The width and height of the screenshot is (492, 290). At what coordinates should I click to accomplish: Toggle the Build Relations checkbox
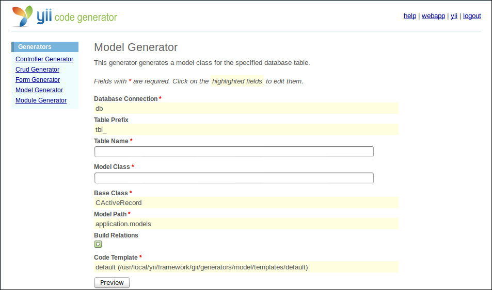tap(98, 244)
